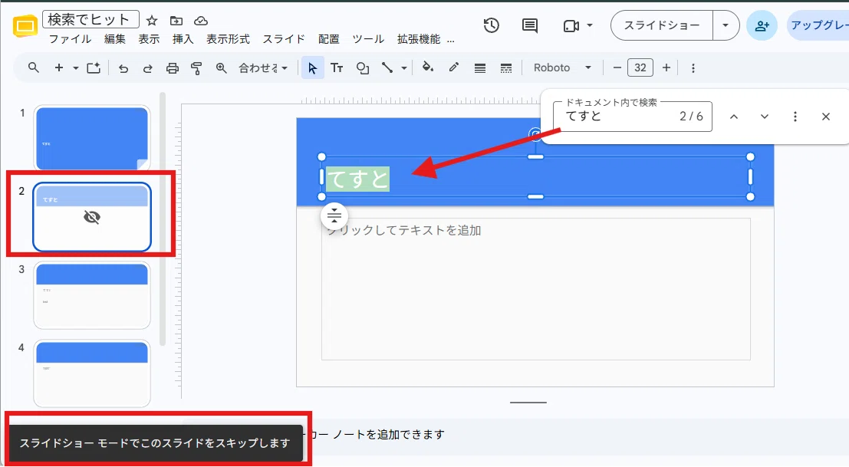Star this presentation
849x467 pixels.
coord(152,21)
